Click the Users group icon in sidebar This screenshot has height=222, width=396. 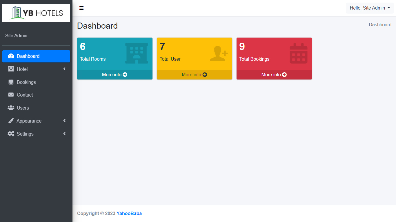(11, 108)
